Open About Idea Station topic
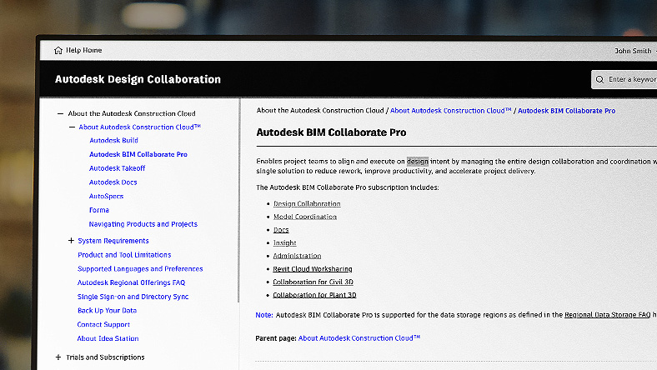 108,338
